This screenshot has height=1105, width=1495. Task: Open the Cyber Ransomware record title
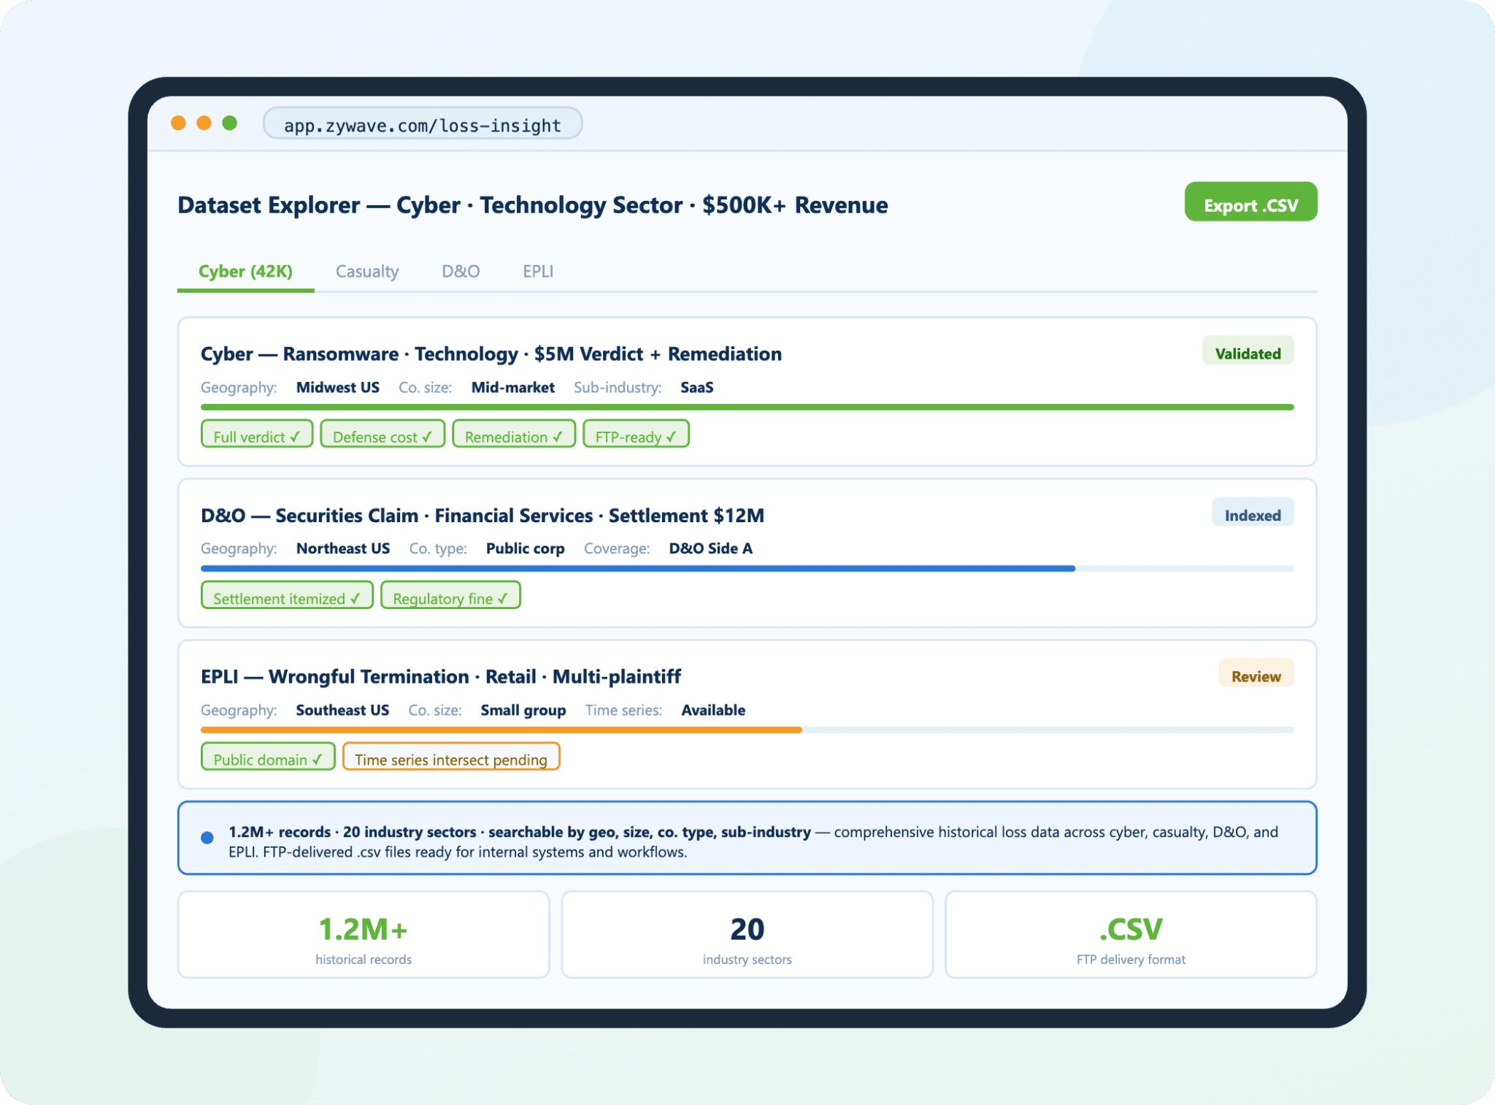pos(491,353)
